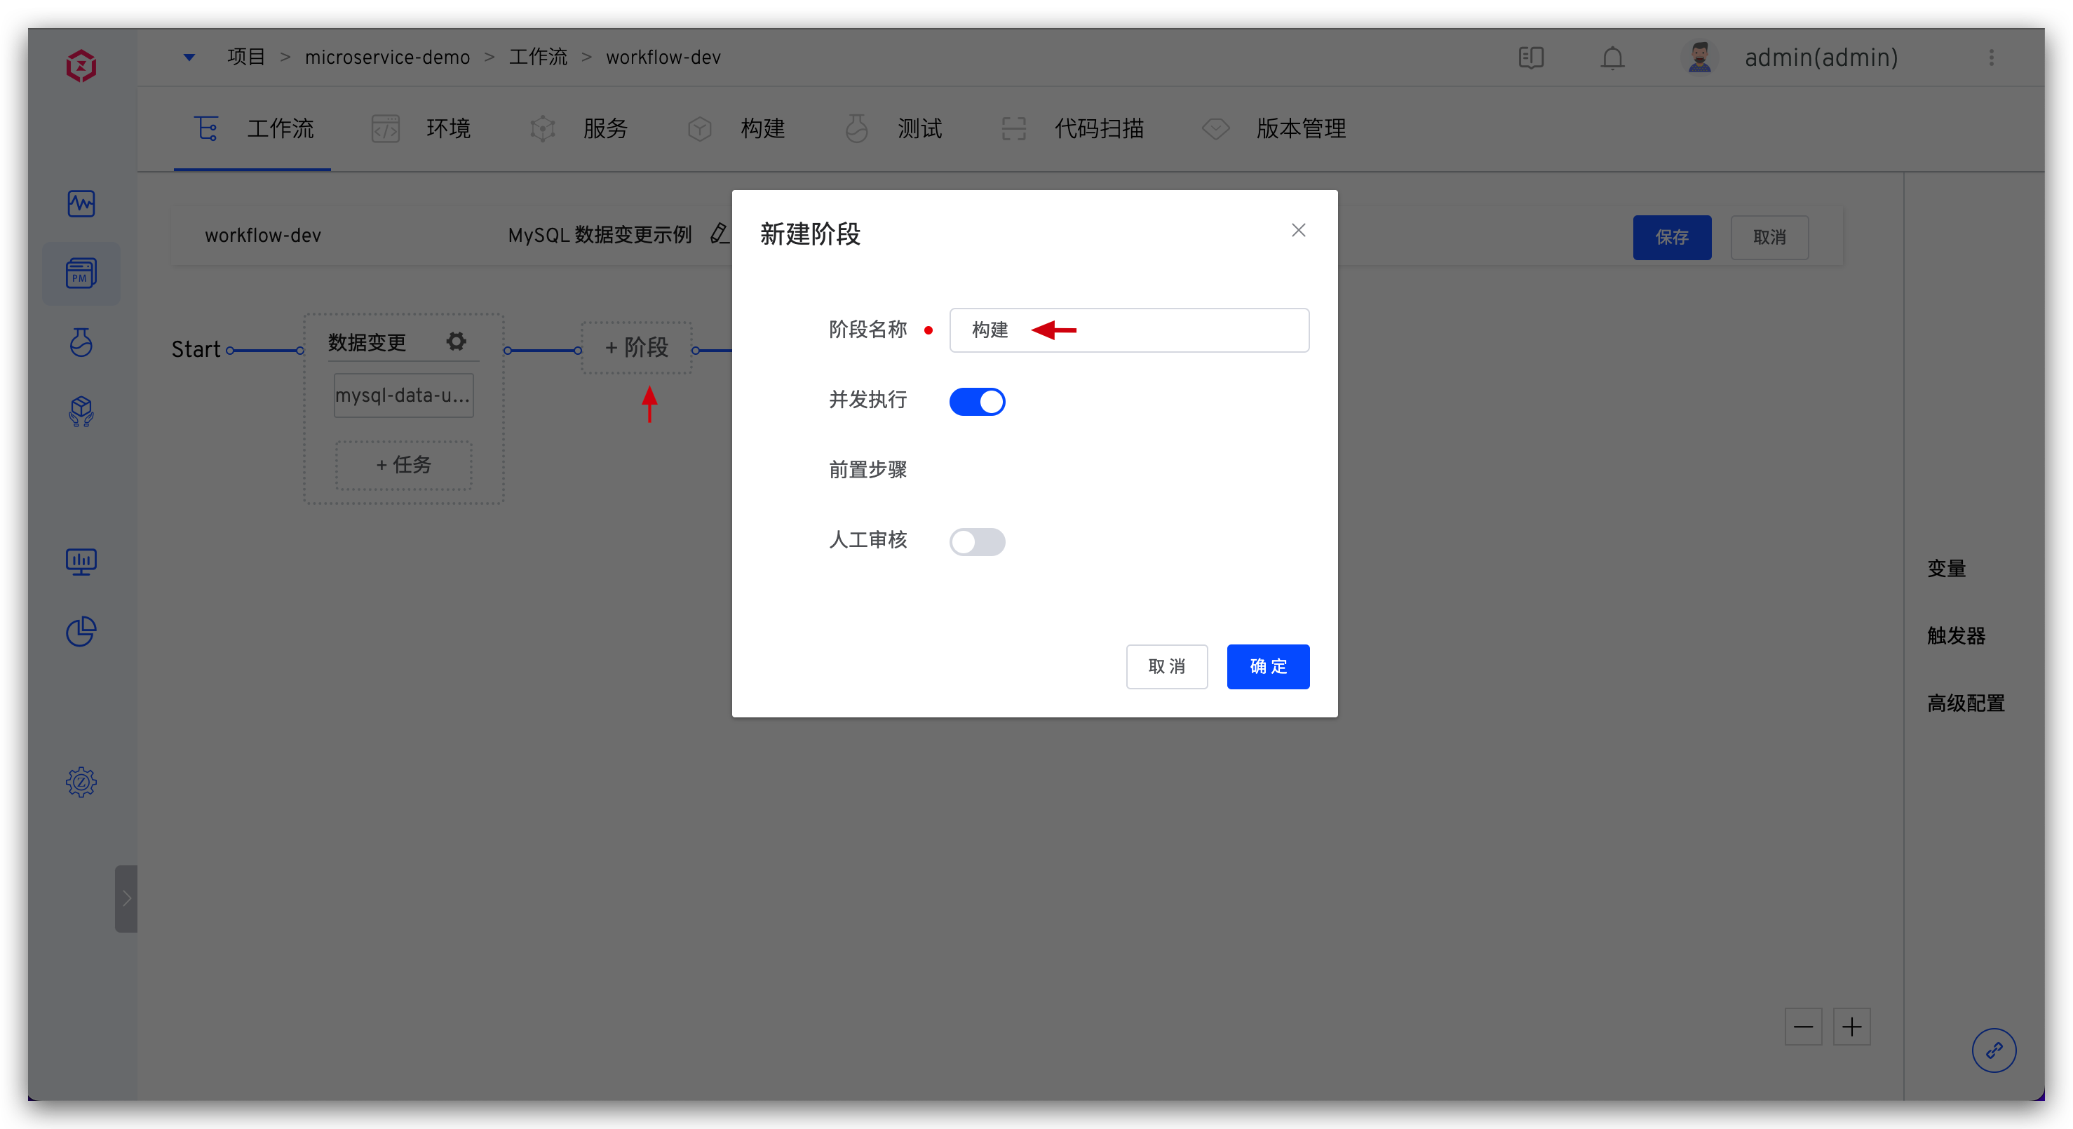Zoom in the canvas with plus button
This screenshot has width=2073, height=1129.
coord(1851,1027)
